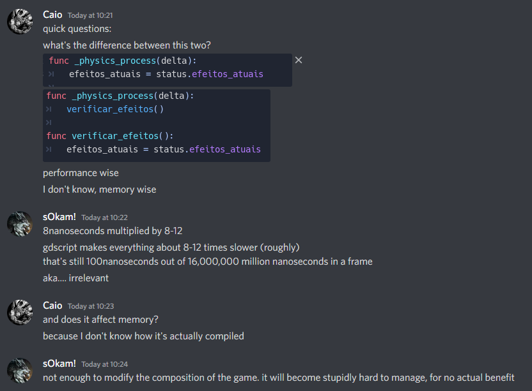Open the verificar_efeitos two-function code snippet image
This screenshot has height=391, width=532.
click(157, 125)
